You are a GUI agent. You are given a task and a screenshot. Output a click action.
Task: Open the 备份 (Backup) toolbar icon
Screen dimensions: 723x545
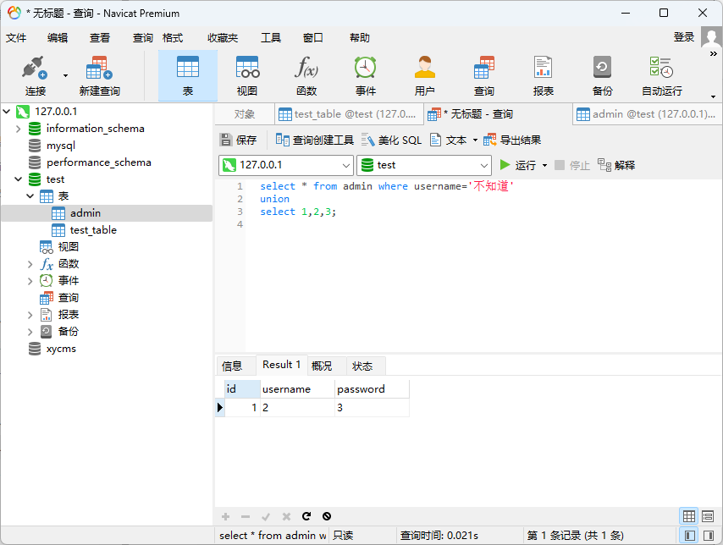[x=602, y=75]
